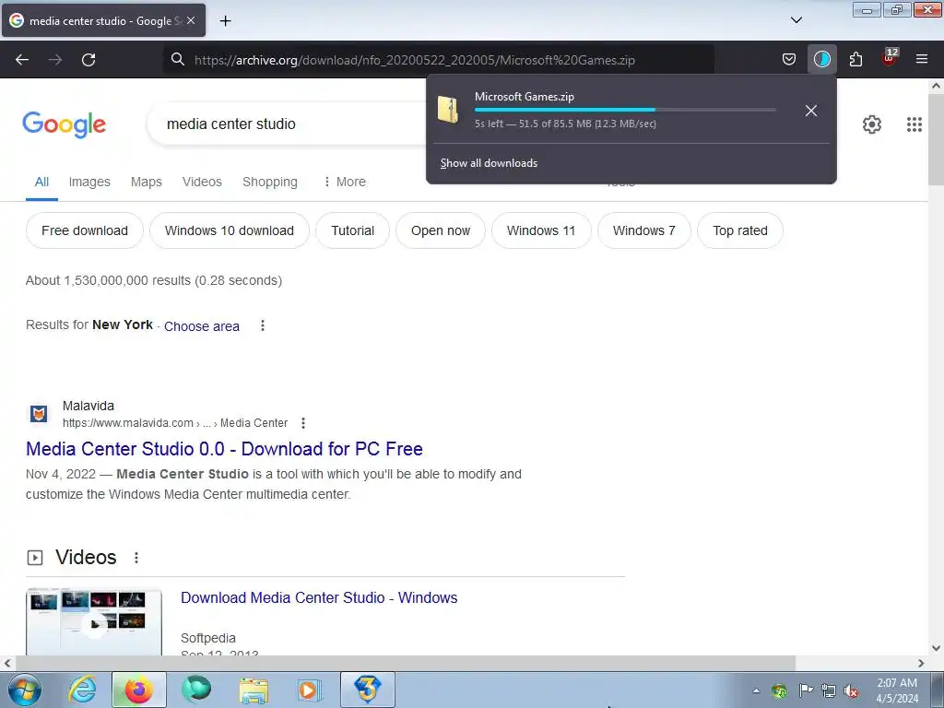944x708 pixels.
Task: Reload the current page
Action: 88,60
